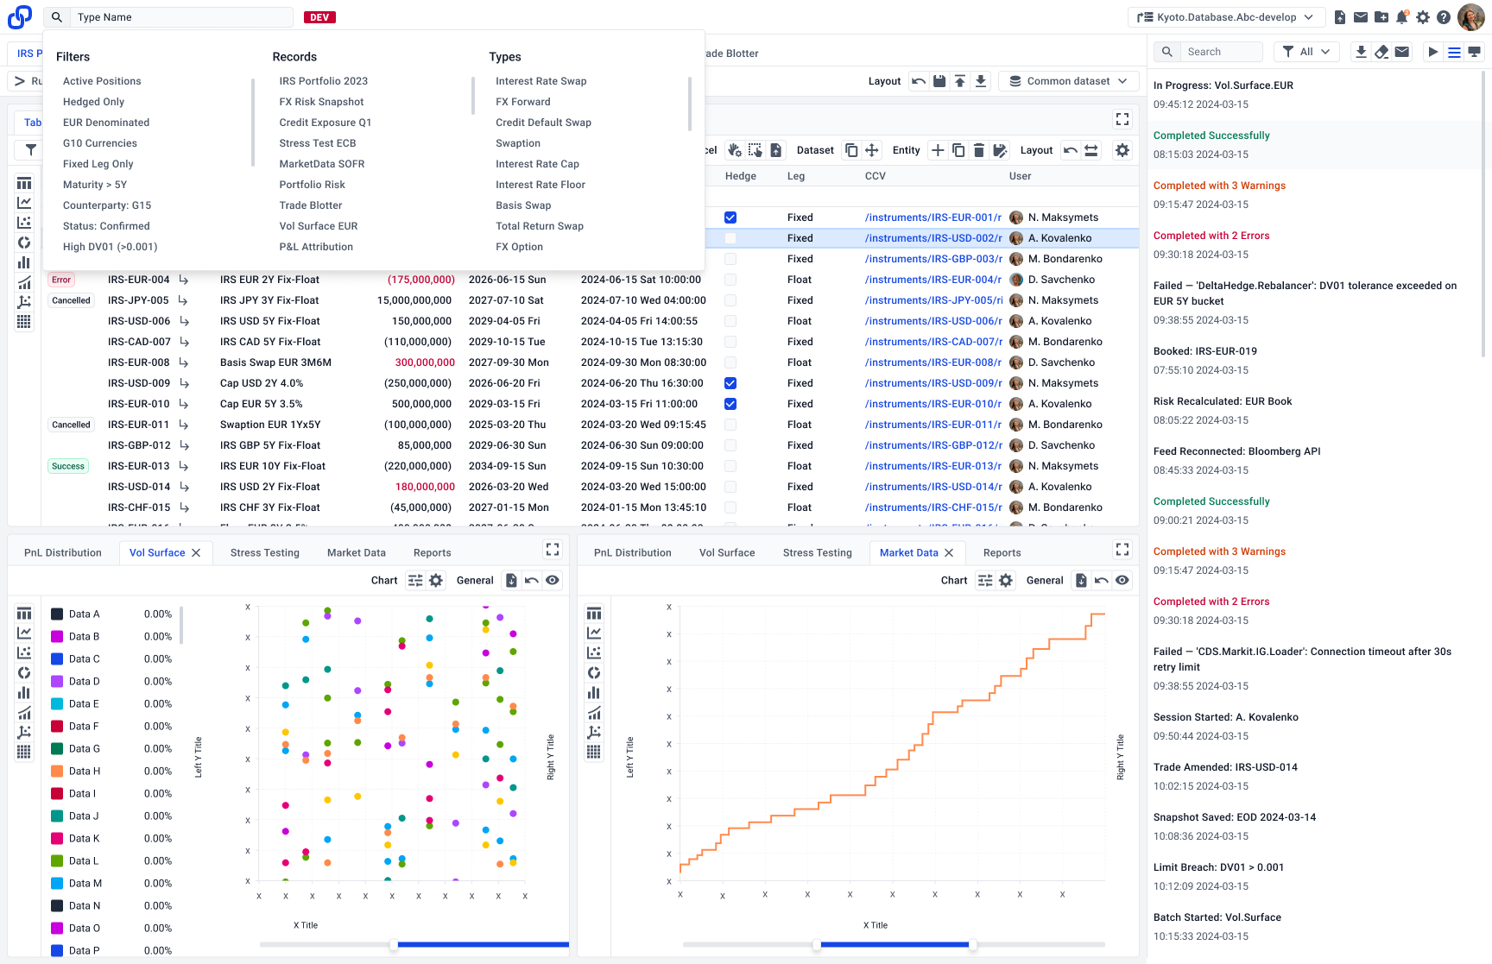Close the Vol Surface tab

point(196,553)
